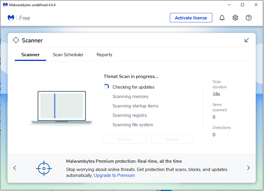The image size is (264, 191).
Task: Advance the Premium banner with right chevron
Action: 248,168
